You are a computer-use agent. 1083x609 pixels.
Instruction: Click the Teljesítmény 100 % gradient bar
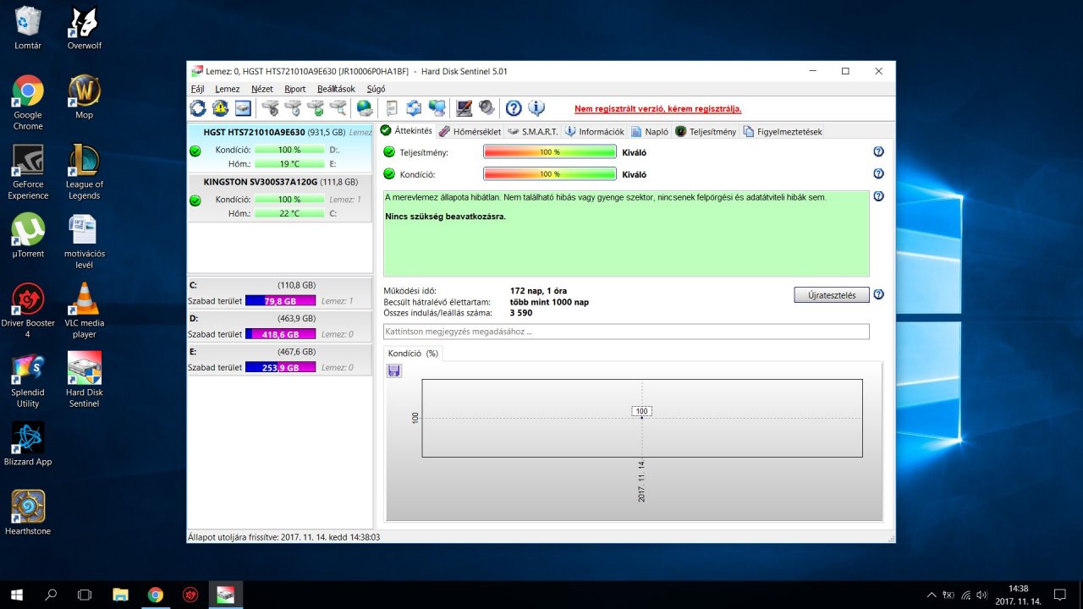tap(550, 152)
